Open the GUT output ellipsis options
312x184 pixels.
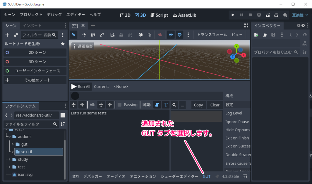[x=182, y=105]
